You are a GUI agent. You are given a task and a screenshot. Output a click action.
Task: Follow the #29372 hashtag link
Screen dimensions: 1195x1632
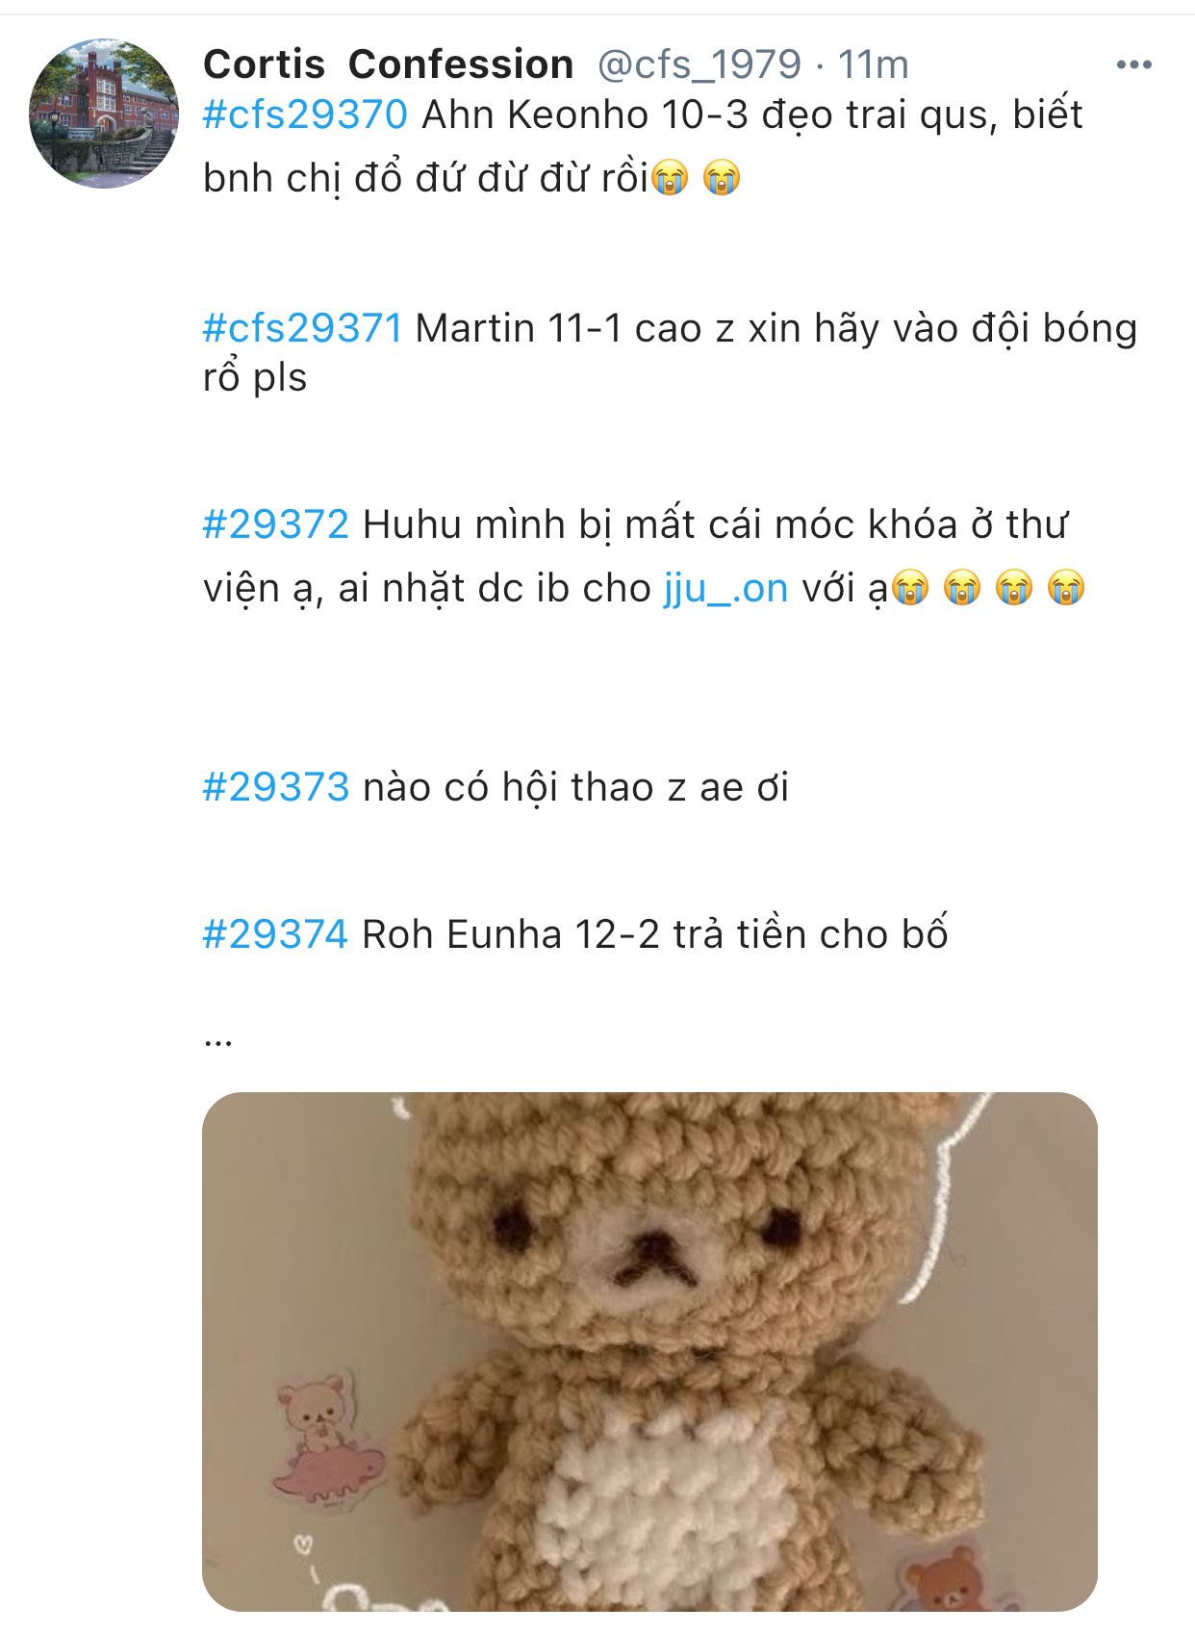tap(276, 524)
